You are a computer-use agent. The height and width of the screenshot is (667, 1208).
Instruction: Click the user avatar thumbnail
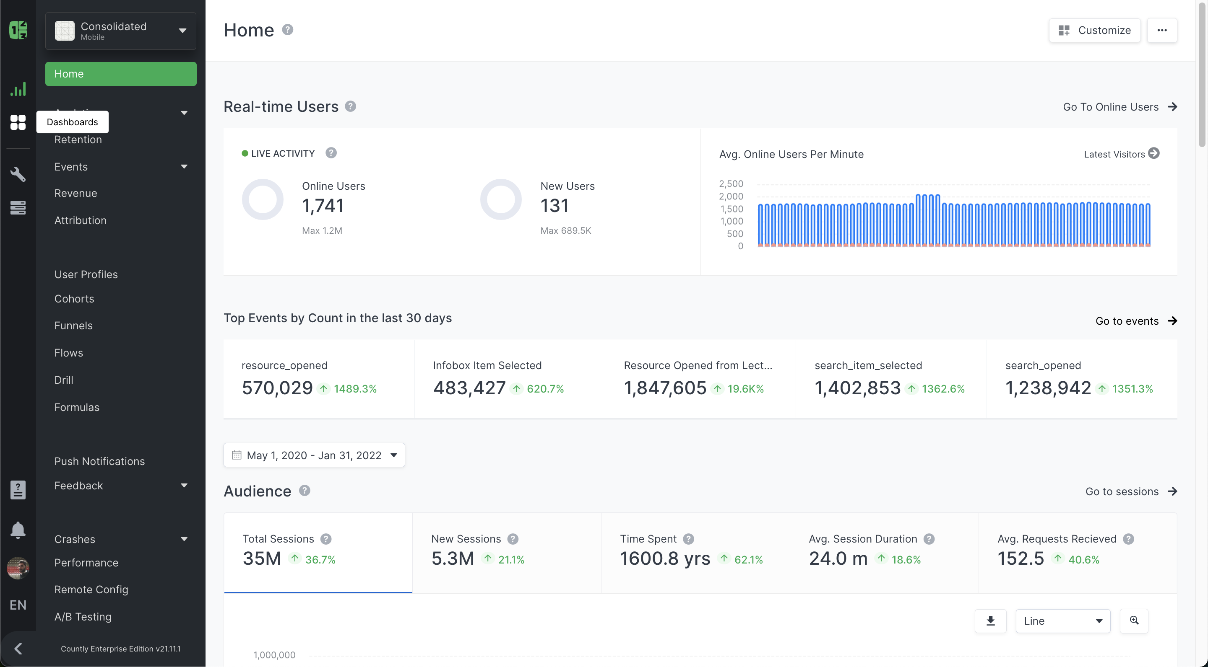18,568
